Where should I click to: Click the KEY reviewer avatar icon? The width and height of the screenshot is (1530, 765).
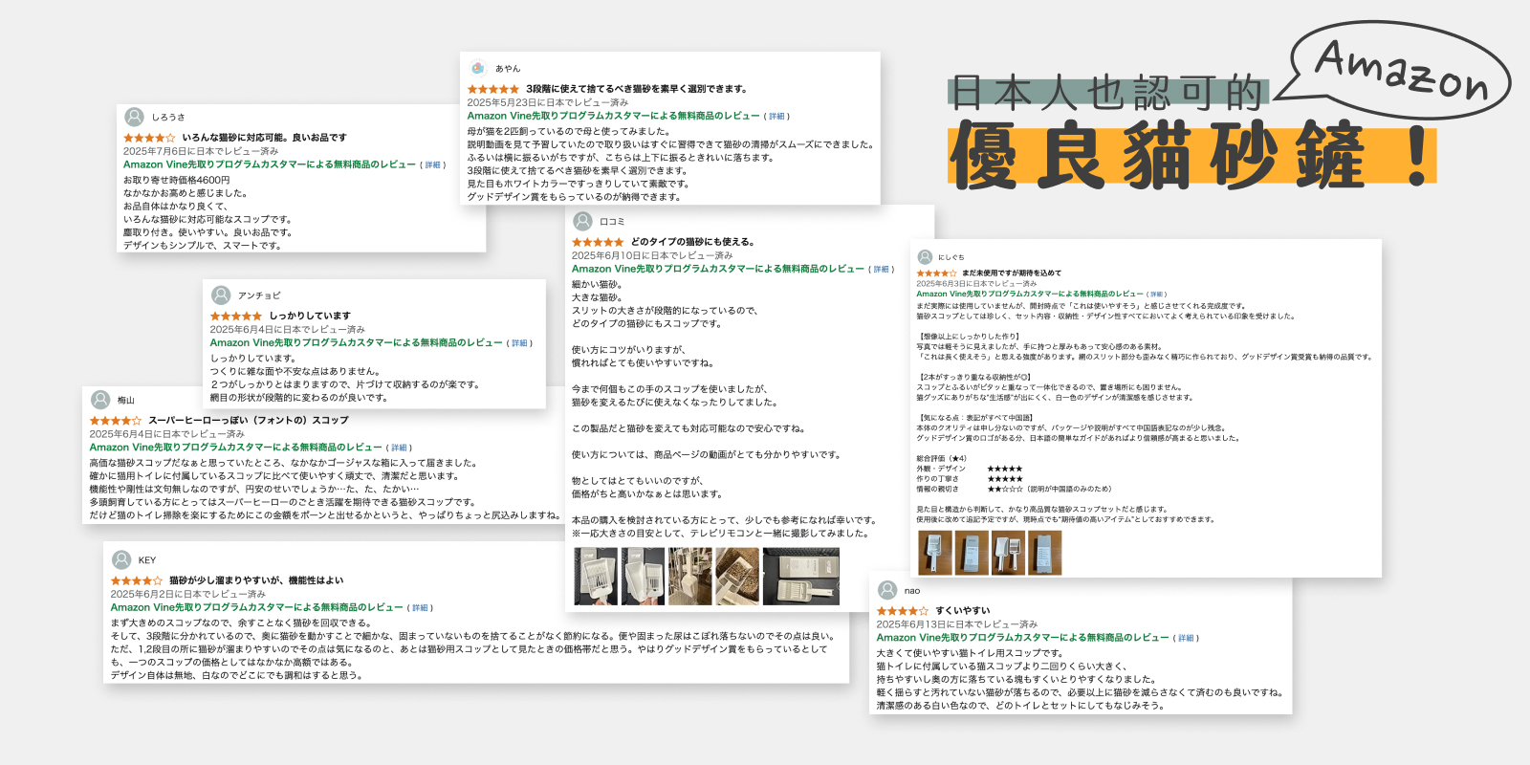tap(121, 559)
